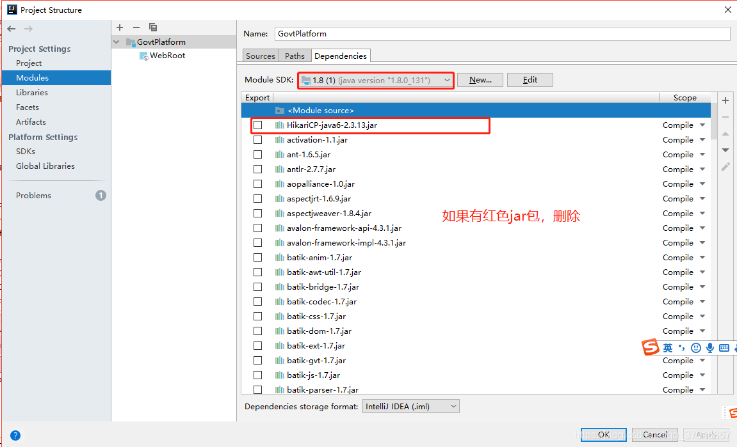Check Export for ant-1.6.5.jar
The width and height of the screenshot is (737, 447).
[257, 155]
